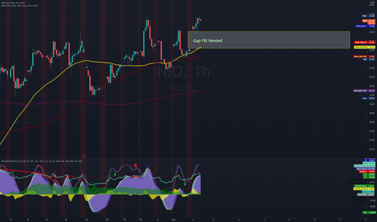Click the red SMA 20 label showing 22.44

tap(364, 42)
